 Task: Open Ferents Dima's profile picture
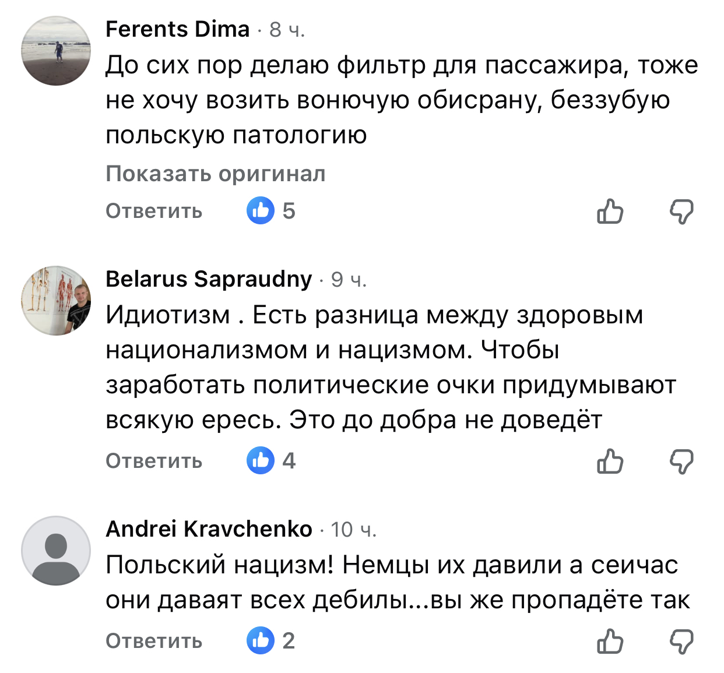pos(56,51)
